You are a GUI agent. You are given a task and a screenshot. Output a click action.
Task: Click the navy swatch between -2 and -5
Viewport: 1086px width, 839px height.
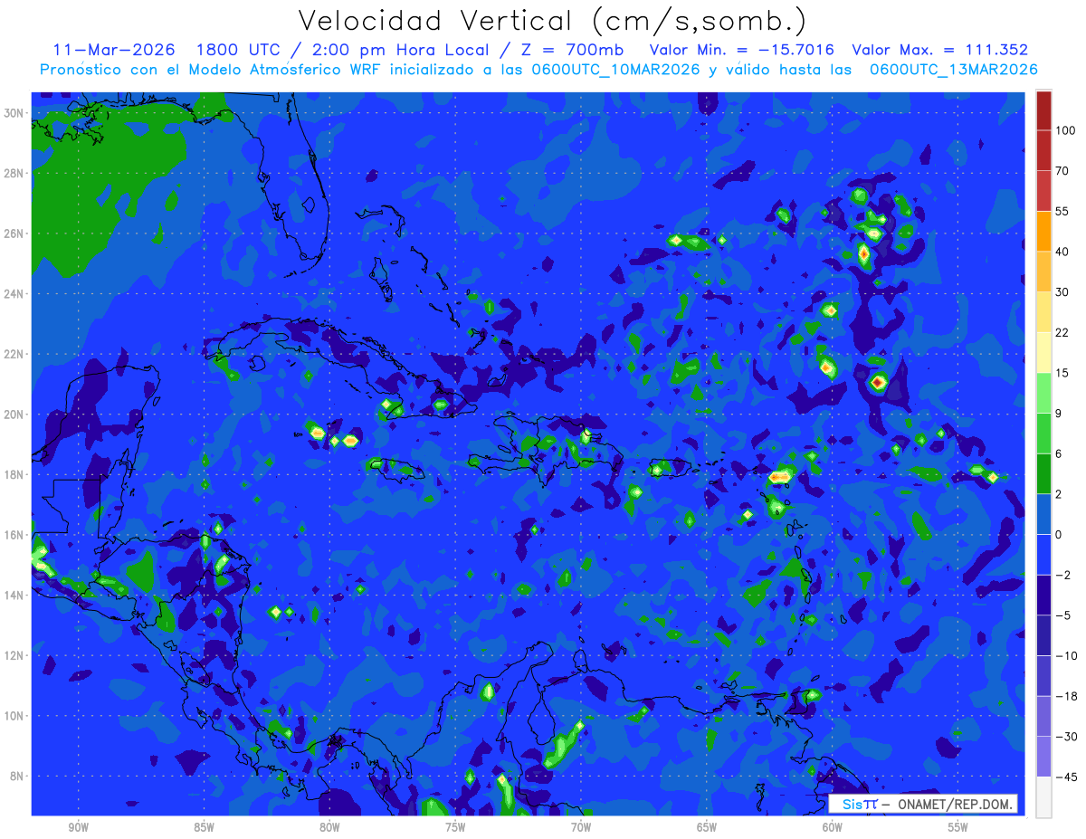point(1043,595)
